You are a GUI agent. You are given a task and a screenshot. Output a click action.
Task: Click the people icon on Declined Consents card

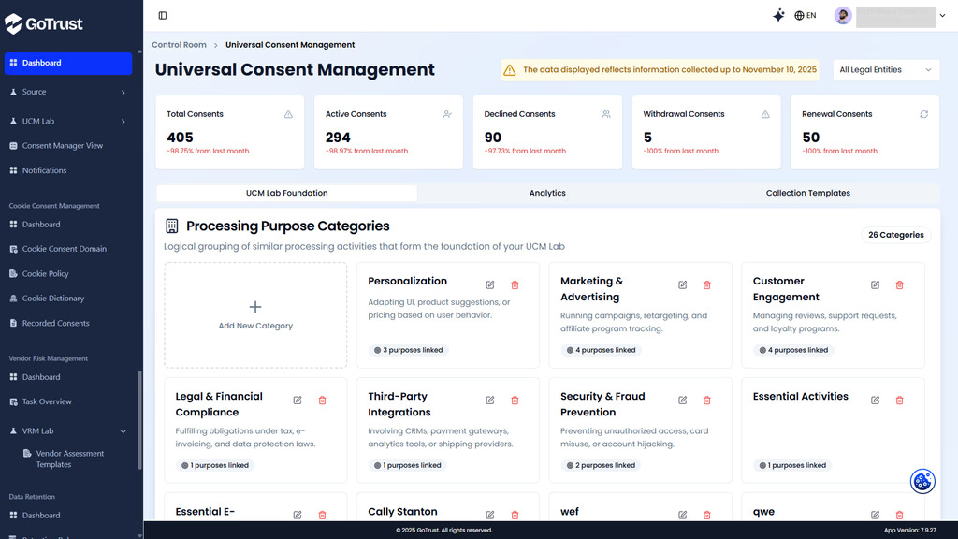tap(606, 113)
